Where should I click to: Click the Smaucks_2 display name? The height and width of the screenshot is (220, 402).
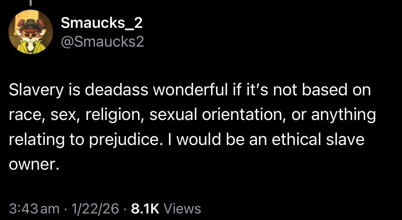[x=102, y=23]
